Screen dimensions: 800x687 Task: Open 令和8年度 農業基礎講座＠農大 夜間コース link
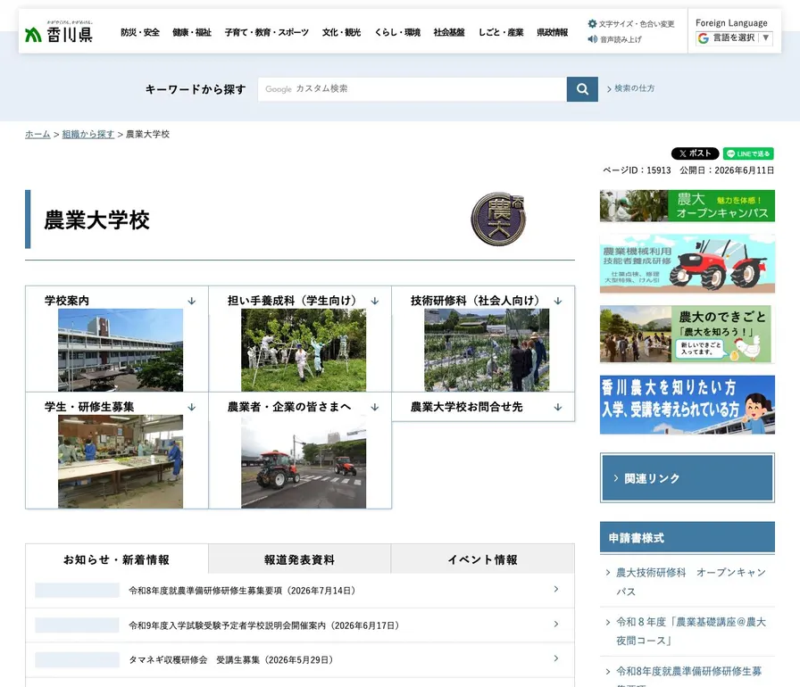coord(691,631)
